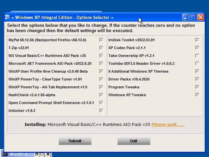The height and width of the screenshot is (157, 209).
Task: Minimize the Options Selector window
Action: pyautogui.click(x=185, y=17)
